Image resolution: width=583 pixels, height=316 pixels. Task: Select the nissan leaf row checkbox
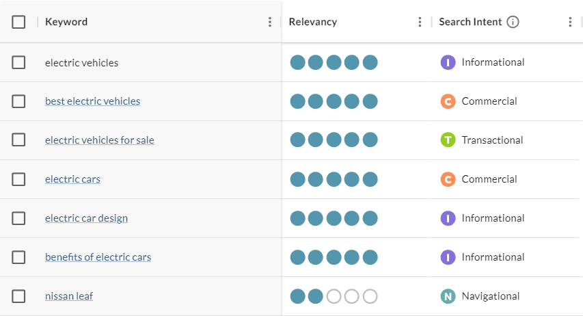click(18, 296)
